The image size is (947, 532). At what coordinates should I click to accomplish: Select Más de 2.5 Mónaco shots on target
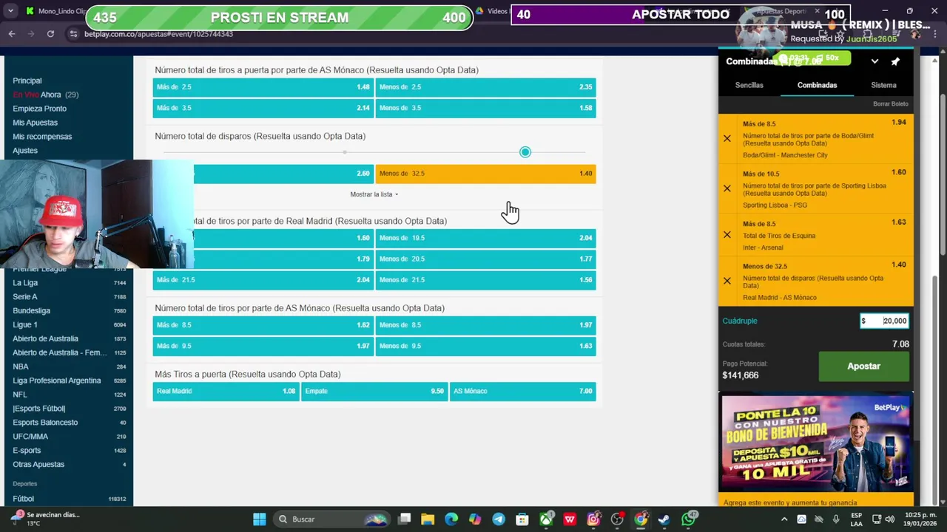[x=263, y=87]
